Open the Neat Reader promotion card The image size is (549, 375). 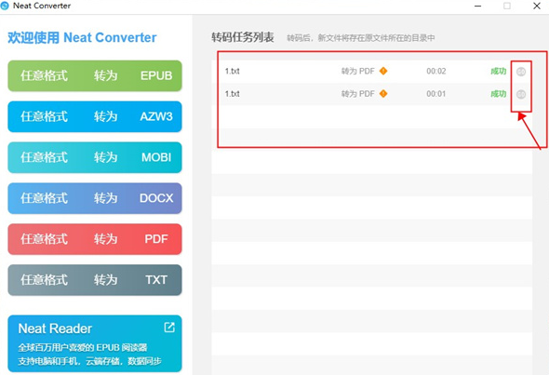click(x=95, y=343)
